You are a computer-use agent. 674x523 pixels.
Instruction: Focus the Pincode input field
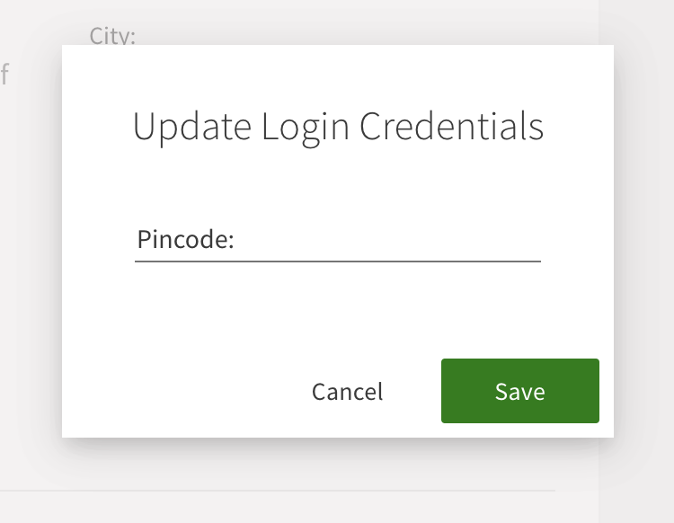[x=386, y=241]
